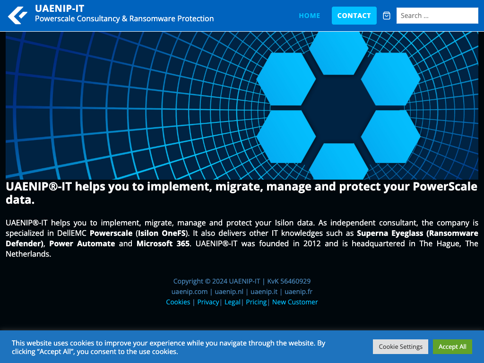Open the Legal footer link

pyautogui.click(x=233, y=302)
